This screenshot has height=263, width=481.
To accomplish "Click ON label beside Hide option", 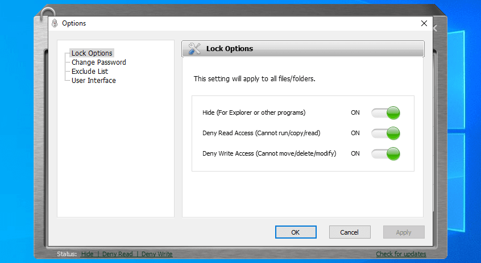I will (x=355, y=113).
